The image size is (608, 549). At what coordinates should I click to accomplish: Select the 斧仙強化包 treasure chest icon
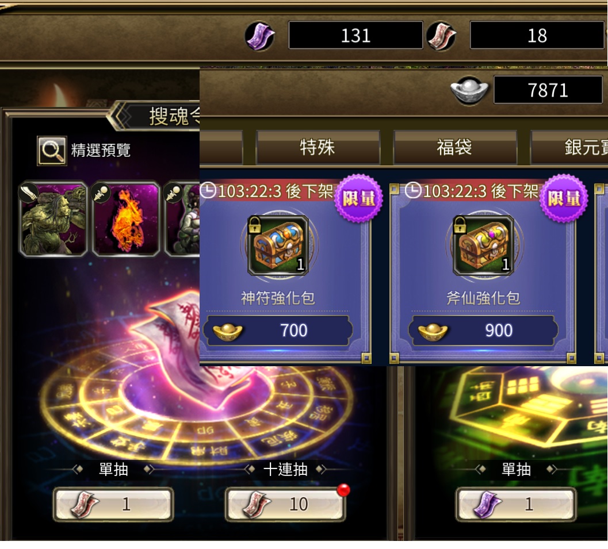coord(483,245)
